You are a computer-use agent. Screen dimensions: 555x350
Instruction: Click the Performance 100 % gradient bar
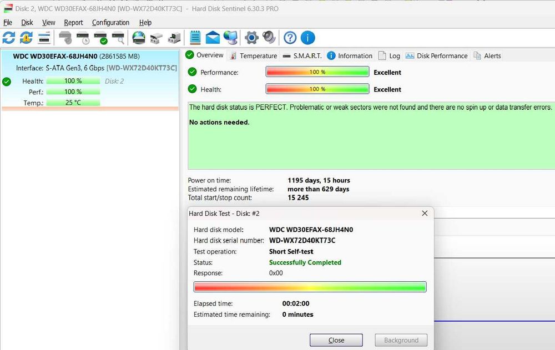click(317, 72)
